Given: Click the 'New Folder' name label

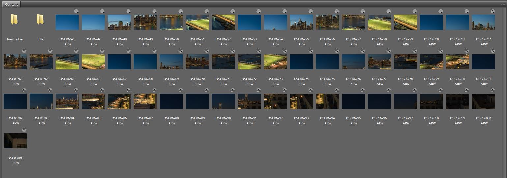Looking at the screenshot, I should click(15, 39).
